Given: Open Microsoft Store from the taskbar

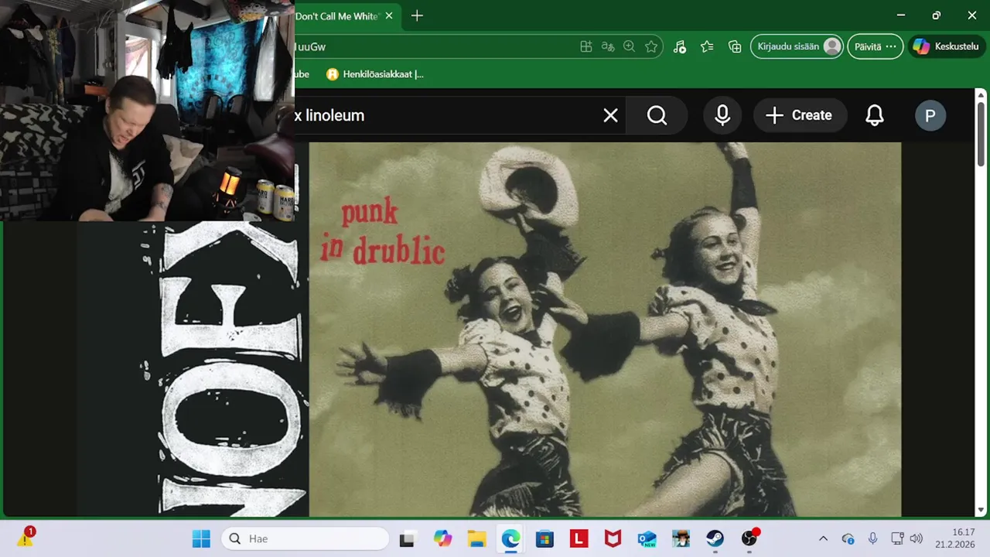Looking at the screenshot, I should coord(544,538).
